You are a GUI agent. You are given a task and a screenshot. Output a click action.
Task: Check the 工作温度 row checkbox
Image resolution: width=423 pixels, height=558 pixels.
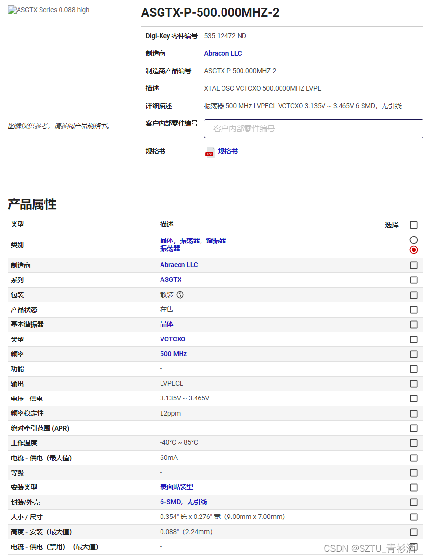click(x=414, y=443)
